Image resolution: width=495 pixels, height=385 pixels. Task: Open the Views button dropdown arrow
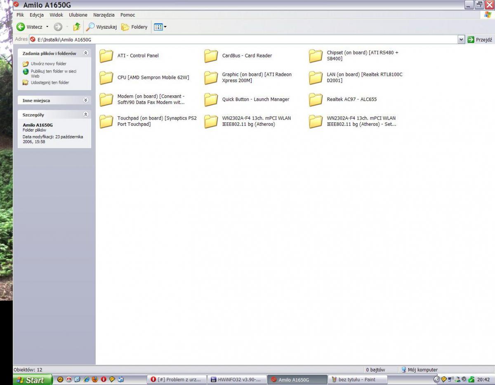[165, 27]
